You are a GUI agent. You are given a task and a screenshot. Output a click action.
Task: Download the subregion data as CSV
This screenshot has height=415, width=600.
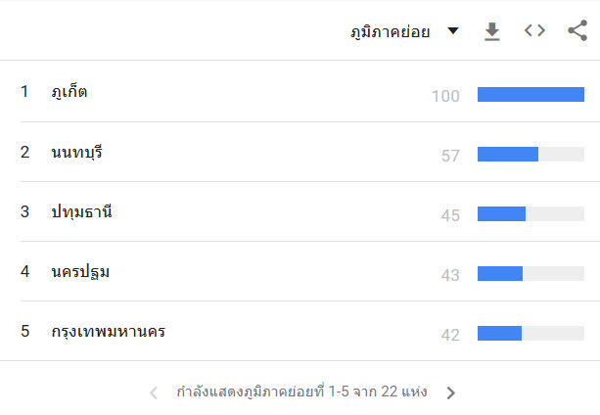[x=492, y=31]
